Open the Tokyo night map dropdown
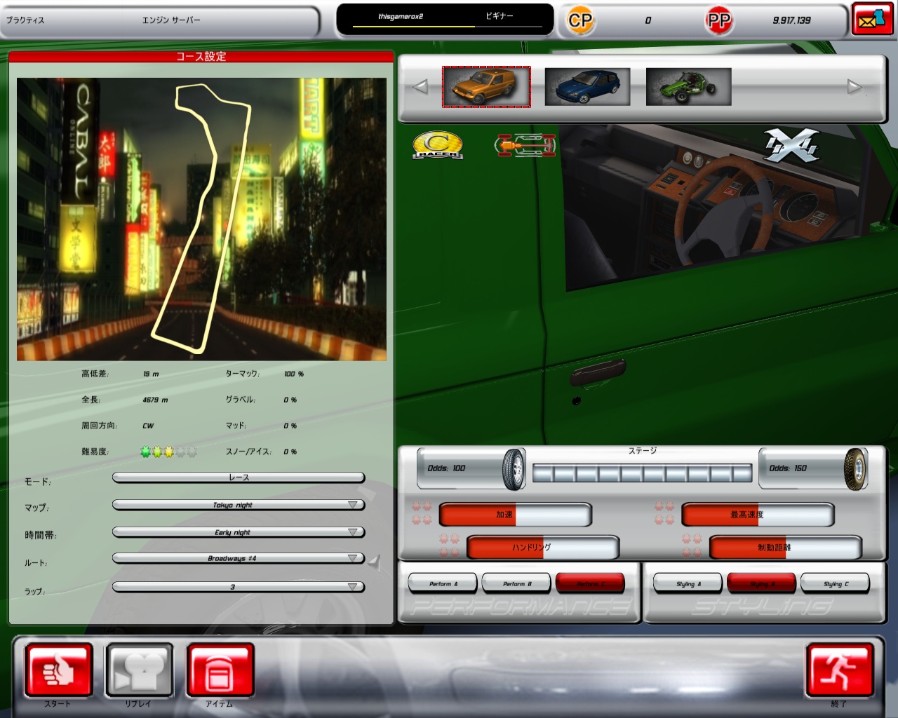Screen dimensions: 898x718 coord(239,505)
